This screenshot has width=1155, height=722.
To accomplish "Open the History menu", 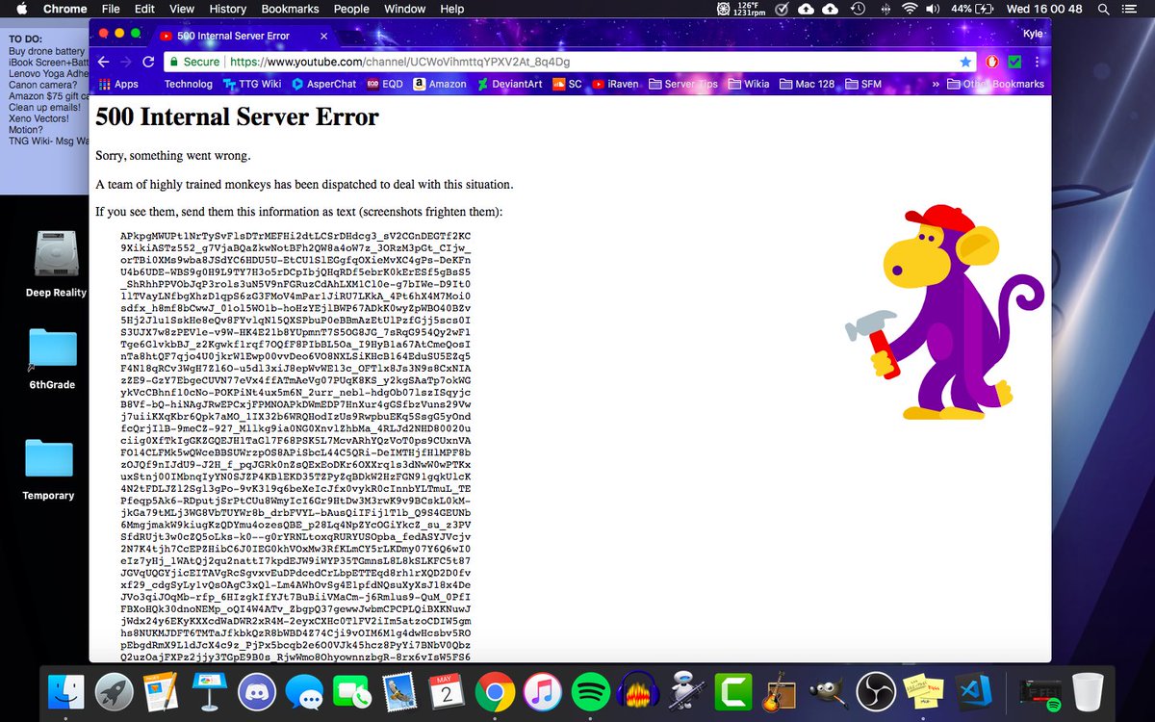I will 227,9.
